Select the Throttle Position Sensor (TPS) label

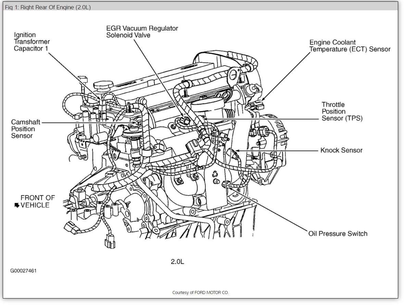[342, 111]
